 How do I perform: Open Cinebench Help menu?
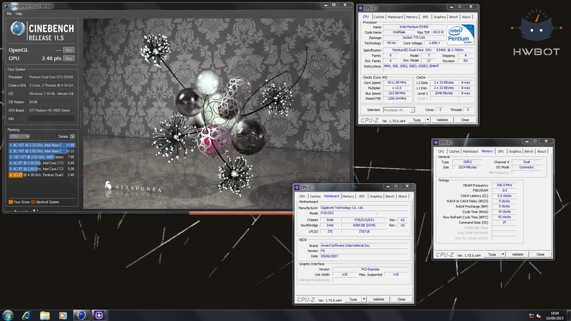pyautogui.click(x=19, y=14)
